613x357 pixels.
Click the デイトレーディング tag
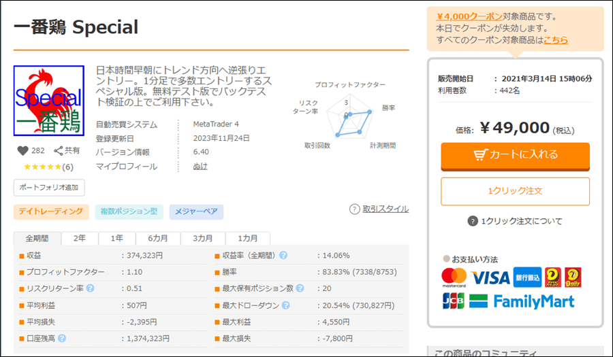pos(51,211)
